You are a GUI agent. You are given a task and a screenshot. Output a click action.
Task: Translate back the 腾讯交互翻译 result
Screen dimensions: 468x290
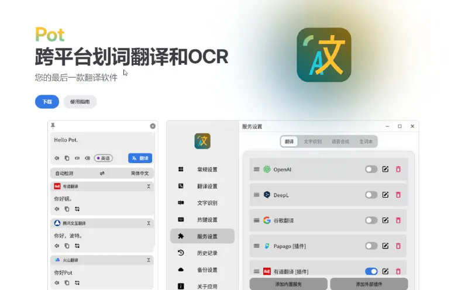(x=77, y=246)
